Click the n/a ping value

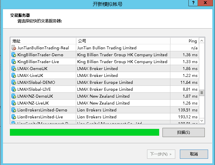pyautogui.click(x=194, y=48)
